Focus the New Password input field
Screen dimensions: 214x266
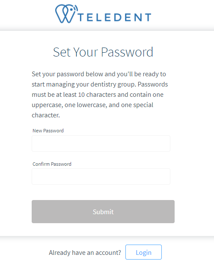pos(101,143)
